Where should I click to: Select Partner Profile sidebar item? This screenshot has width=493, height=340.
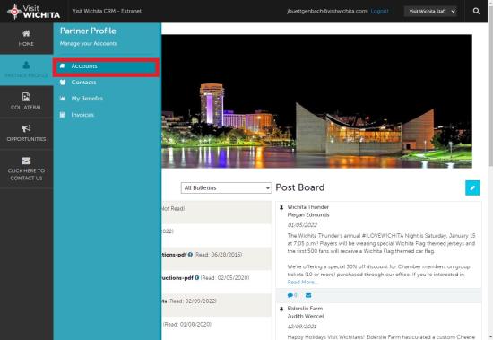tap(26, 70)
